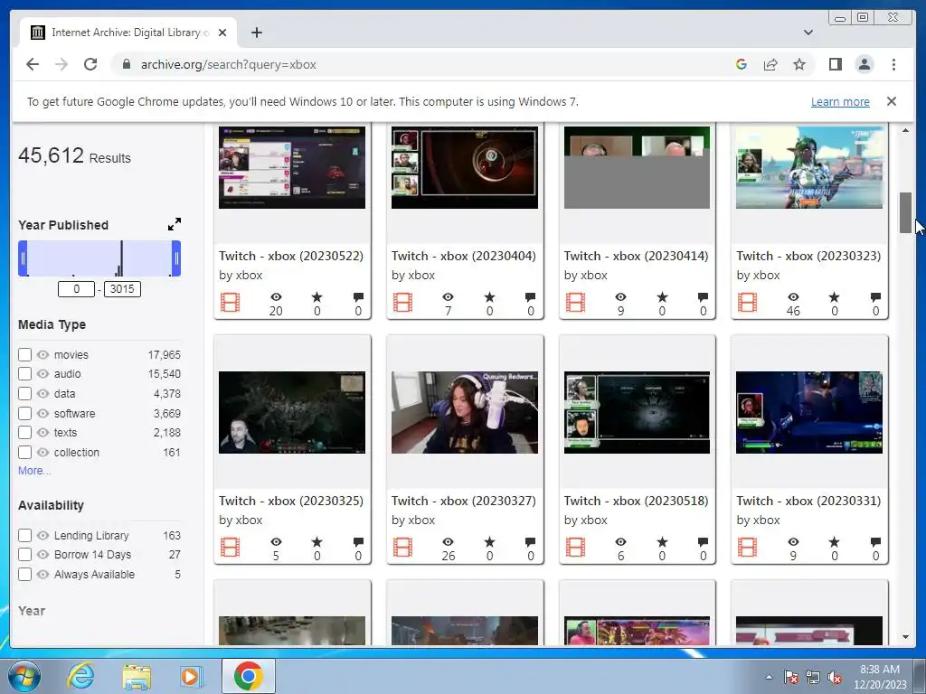The width and height of the screenshot is (926, 694).
Task: Hide movies results with eye toggle
Action: coord(43,354)
